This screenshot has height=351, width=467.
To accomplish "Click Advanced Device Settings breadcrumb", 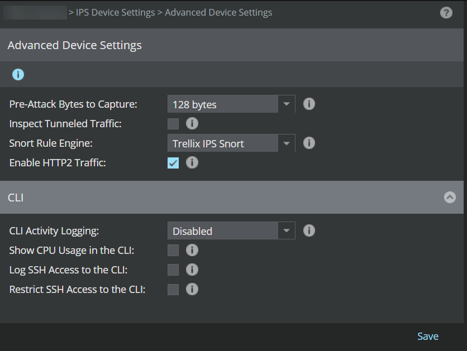I will tap(218, 12).
